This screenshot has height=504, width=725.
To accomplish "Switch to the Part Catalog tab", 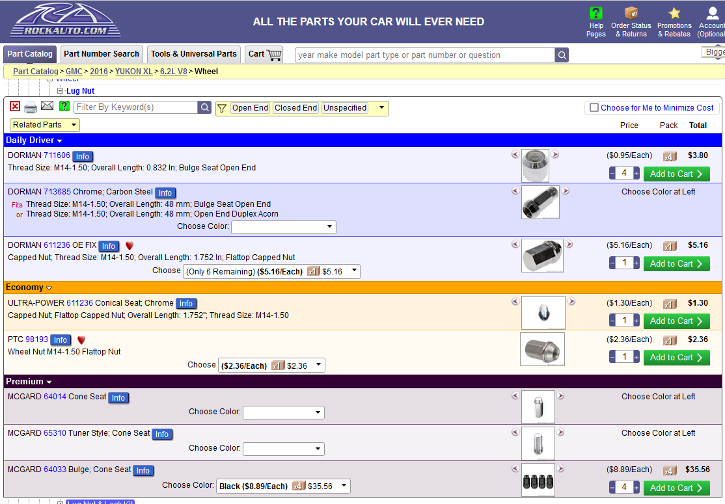I will (x=30, y=54).
